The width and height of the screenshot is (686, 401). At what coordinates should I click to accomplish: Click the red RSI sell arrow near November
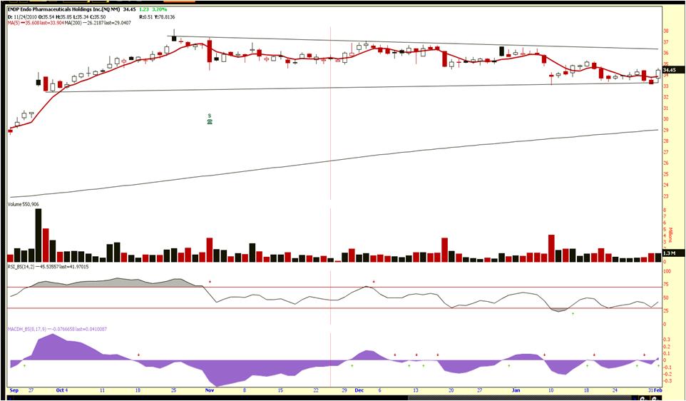(210, 282)
